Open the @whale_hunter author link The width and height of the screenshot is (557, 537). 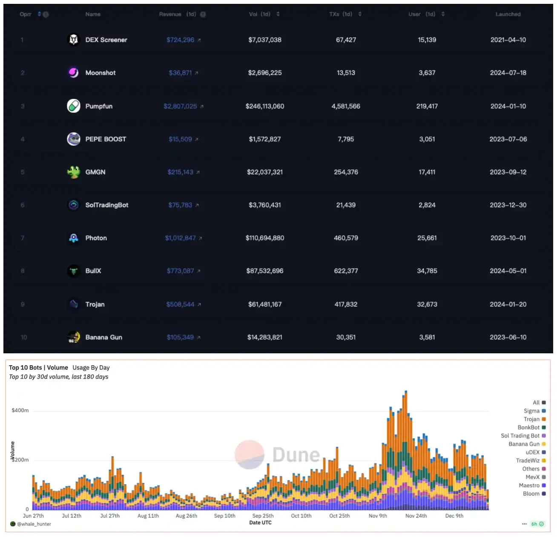point(34,524)
